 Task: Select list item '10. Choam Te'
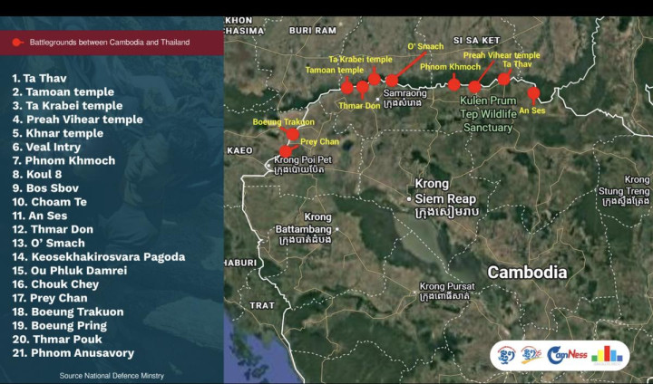click(50, 202)
